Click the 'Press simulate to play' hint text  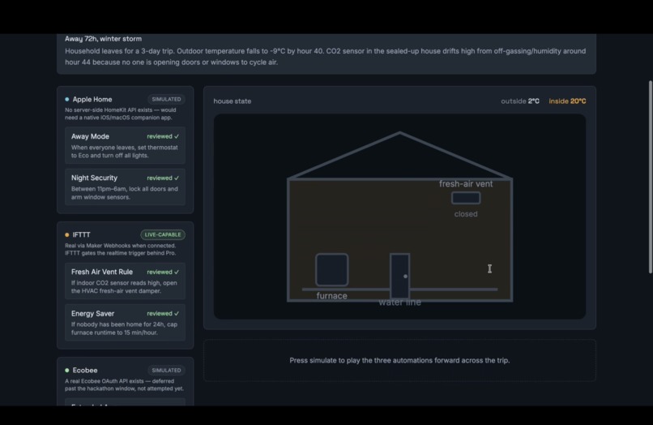pyautogui.click(x=399, y=360)
